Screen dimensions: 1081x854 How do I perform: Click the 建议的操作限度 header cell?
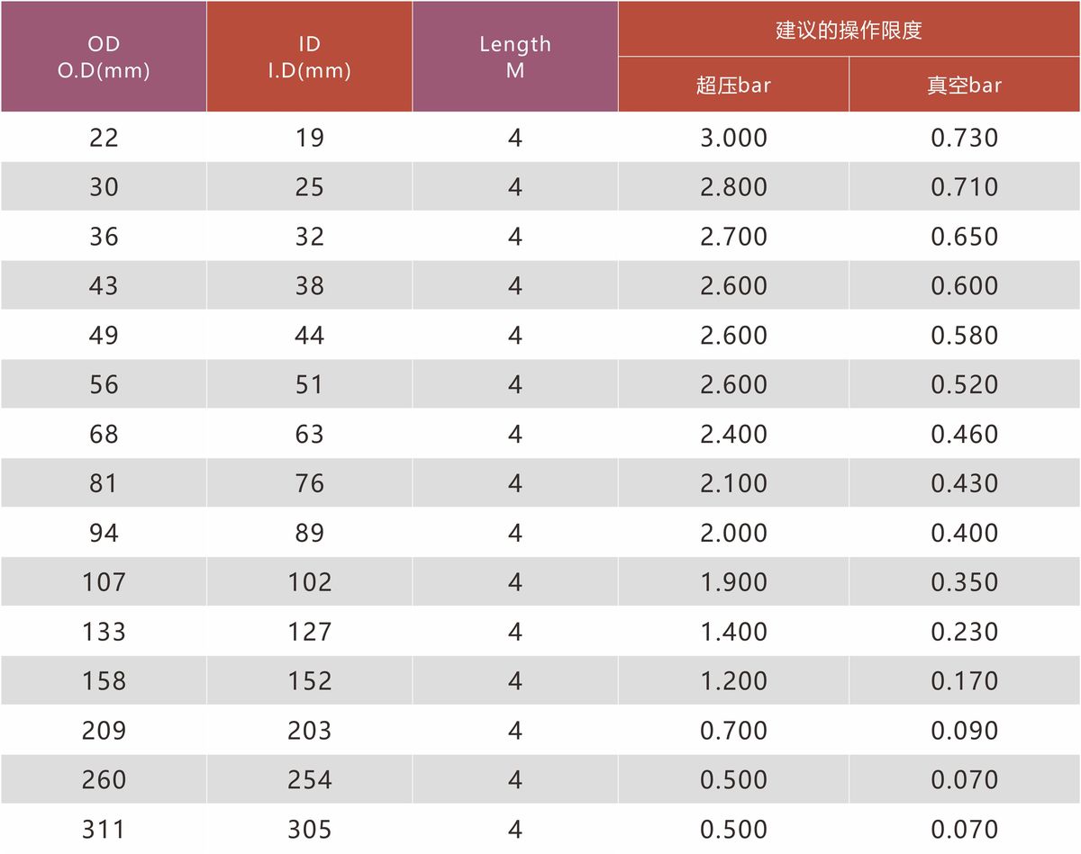coord(849,29)
